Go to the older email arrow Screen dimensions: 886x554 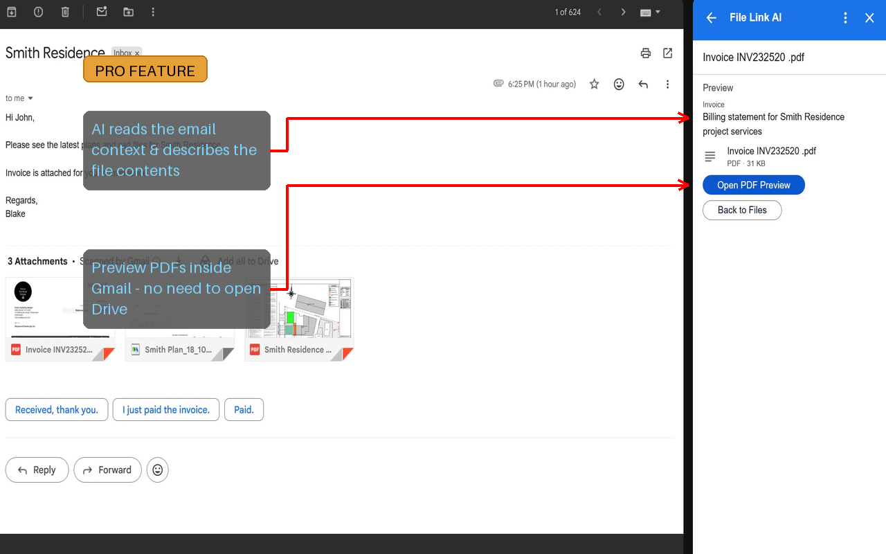[x=623, y=12]
